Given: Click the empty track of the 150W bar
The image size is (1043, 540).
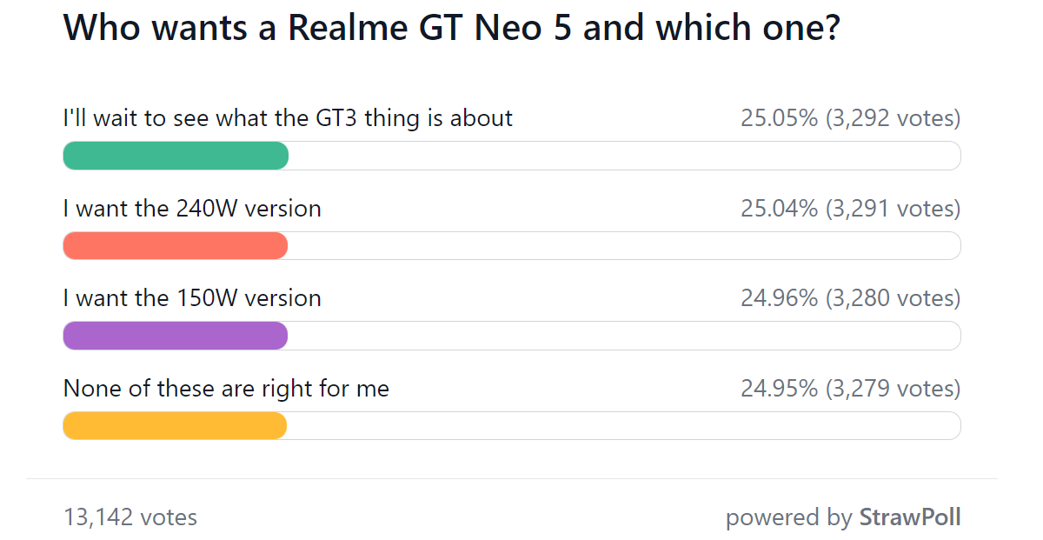Looking at the screenshot, I should coord(624,336).
